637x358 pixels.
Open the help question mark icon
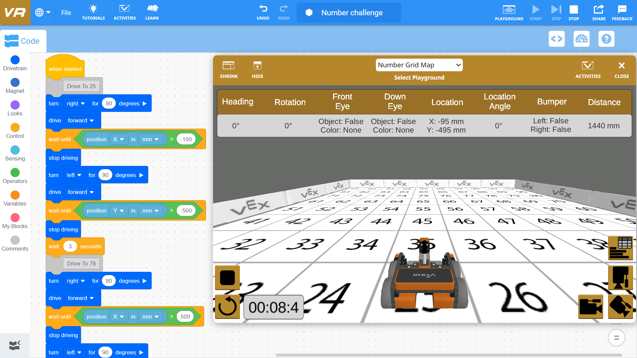click(606, 39)
